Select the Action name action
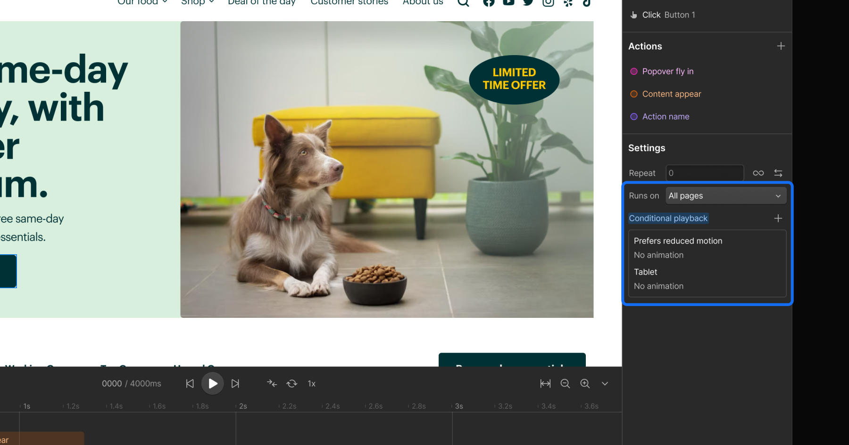The width and height of the screenshot is (849, 445). click(666, 117)
